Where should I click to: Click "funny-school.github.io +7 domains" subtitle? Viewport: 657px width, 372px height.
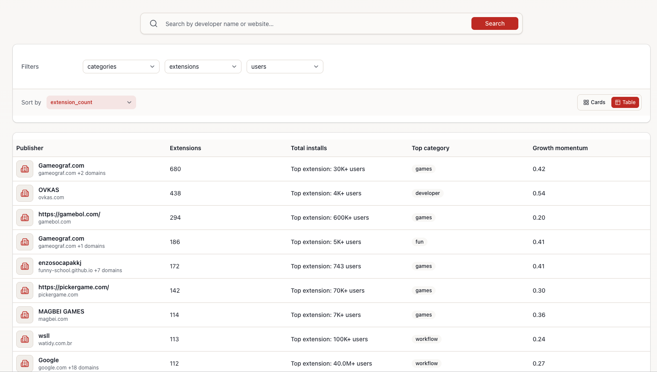(80, 270)
